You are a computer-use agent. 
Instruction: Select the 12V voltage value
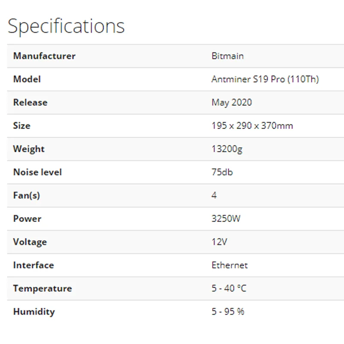point(219,242)
